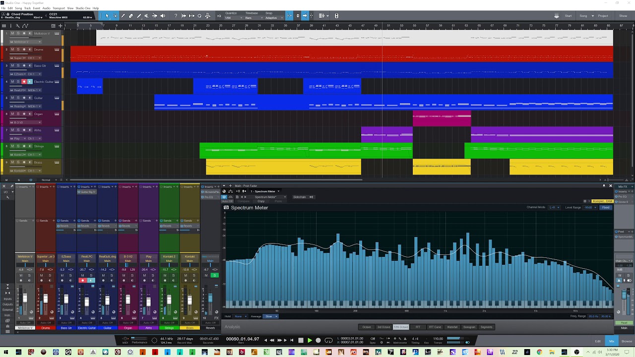Click the question mark help icon
The height and width of the screenshot is (357, 635).
pos(176,16)
